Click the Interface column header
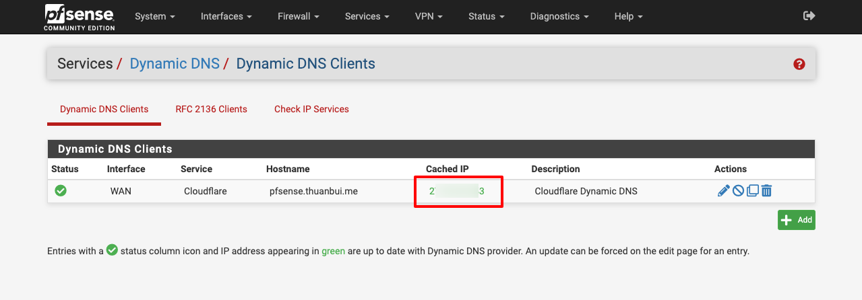This screenshot has height=300, width=862. 126,169
